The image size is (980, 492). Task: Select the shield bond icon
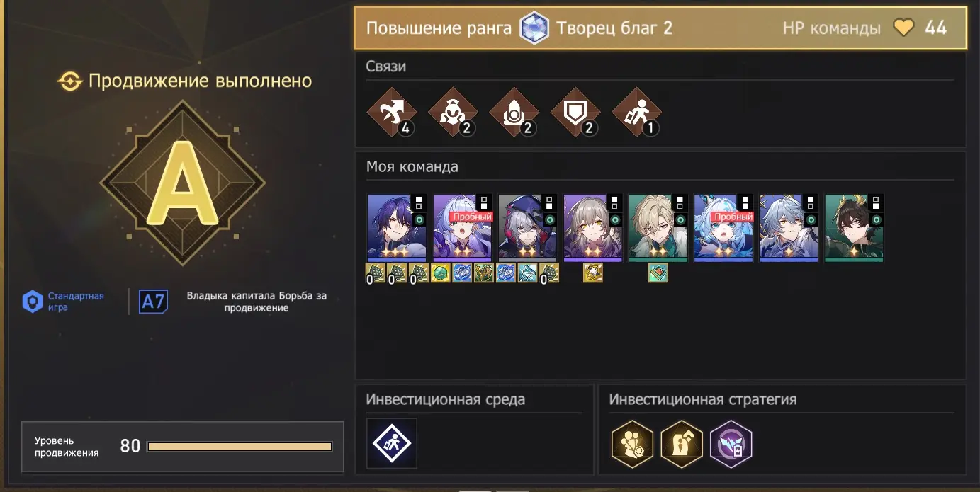coord(575,113)
